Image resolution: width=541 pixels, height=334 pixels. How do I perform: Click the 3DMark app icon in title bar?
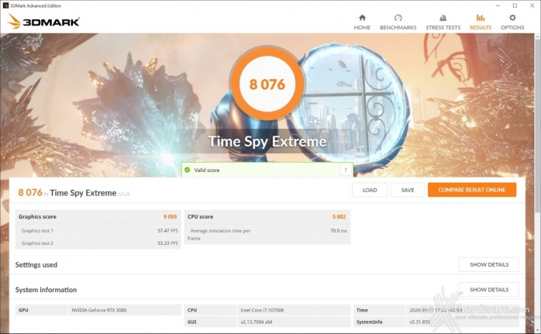point(5,5)
